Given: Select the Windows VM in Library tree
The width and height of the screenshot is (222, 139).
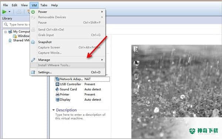Looking at the screenshot, I should [x=24, y=36].
